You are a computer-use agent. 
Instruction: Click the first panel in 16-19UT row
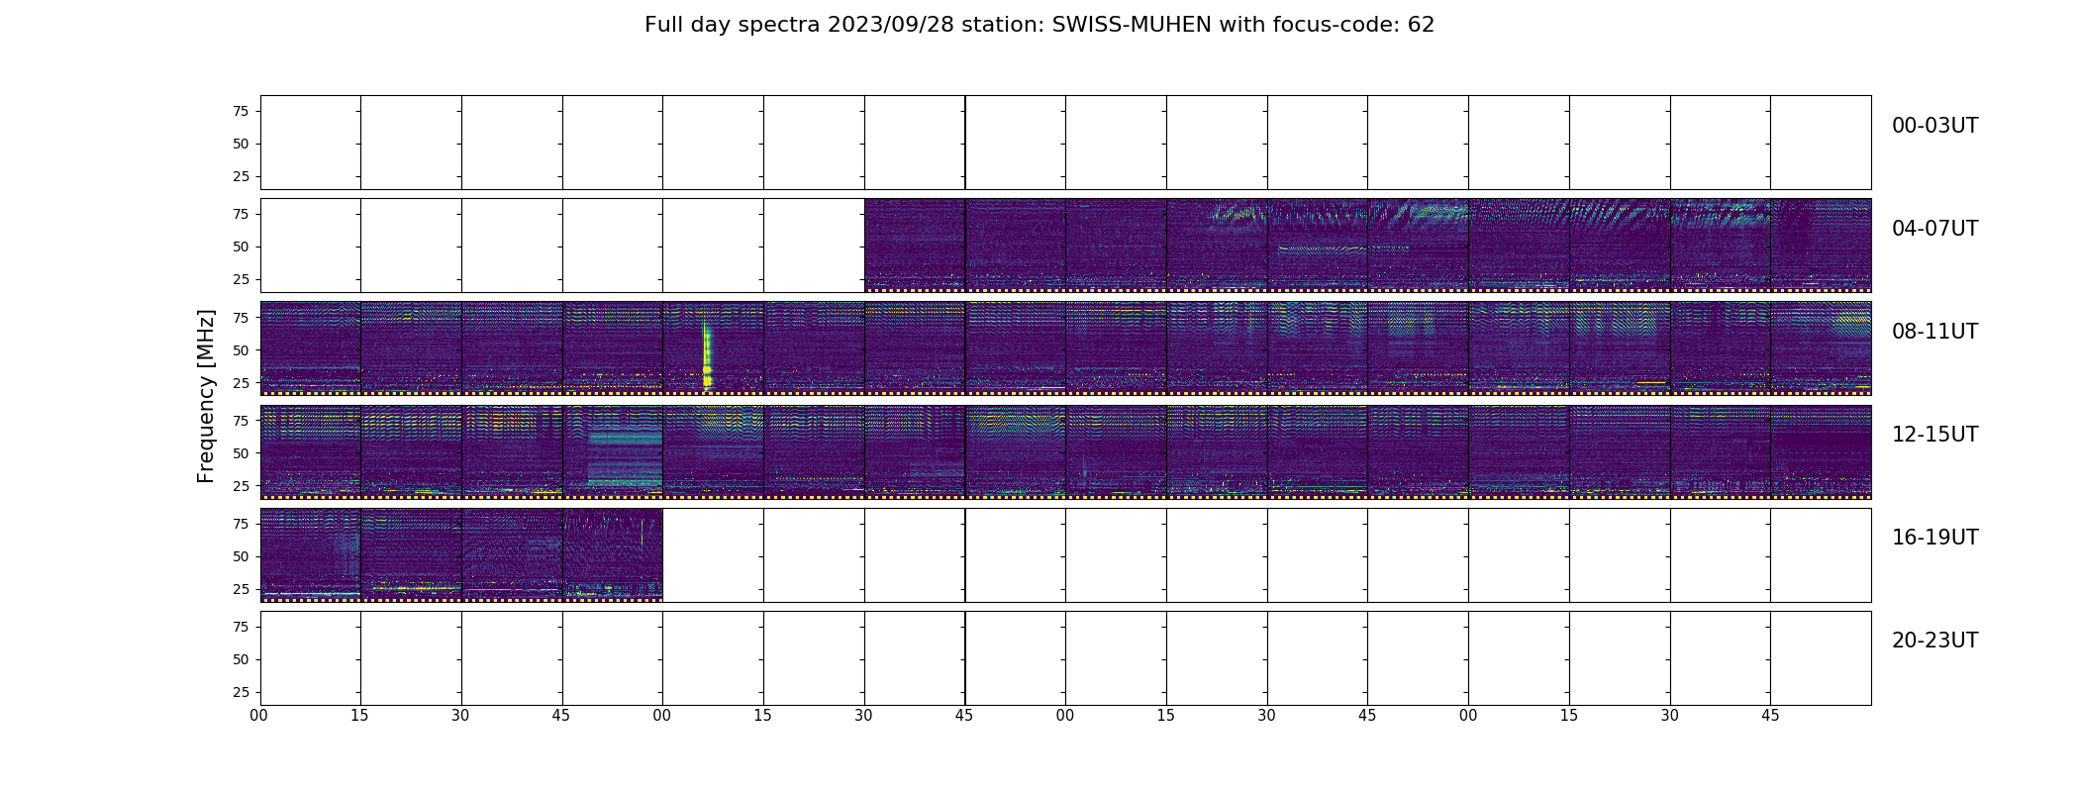(311, 554)
